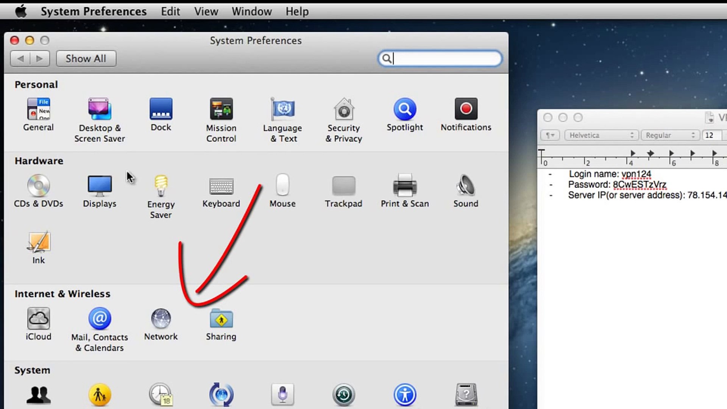Open iCloud preferences
The height and width of the screenshot is (409, 727).
coord(38,319)
